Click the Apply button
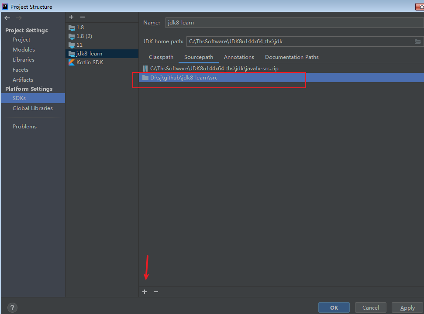This screenshot has width=424, height=314. 407,307
